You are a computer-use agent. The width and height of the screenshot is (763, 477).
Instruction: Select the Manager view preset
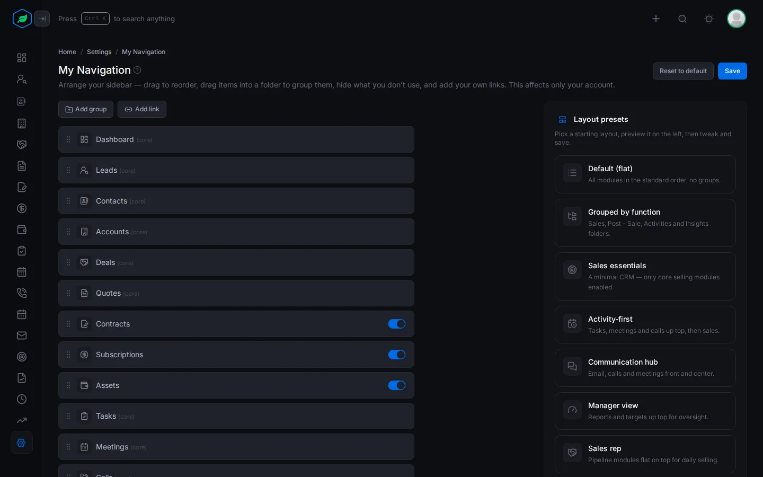coord(645,411)
